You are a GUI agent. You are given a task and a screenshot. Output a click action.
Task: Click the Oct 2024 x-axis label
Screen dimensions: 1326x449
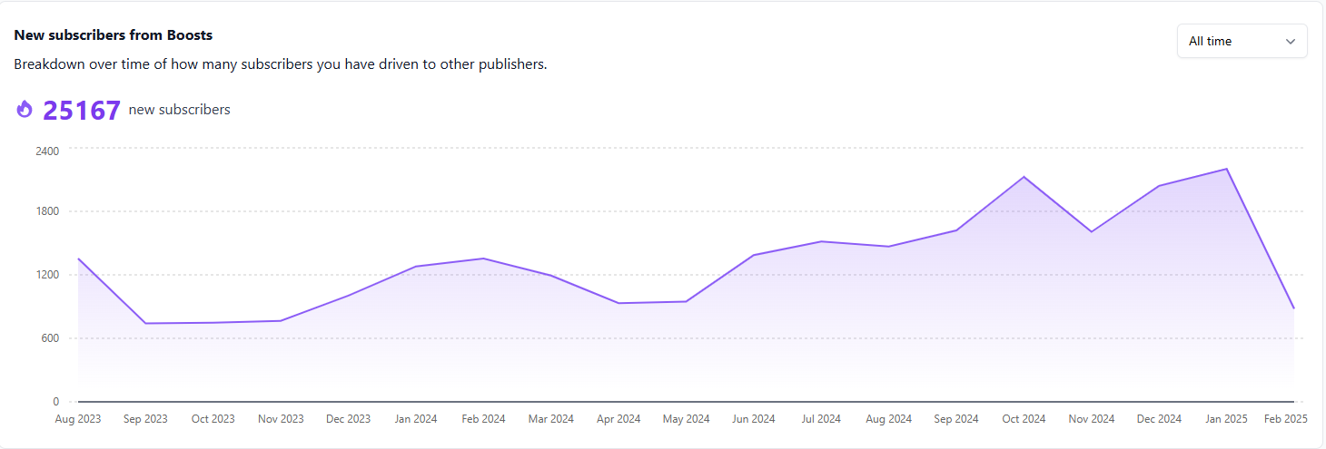pos(1024,419)
